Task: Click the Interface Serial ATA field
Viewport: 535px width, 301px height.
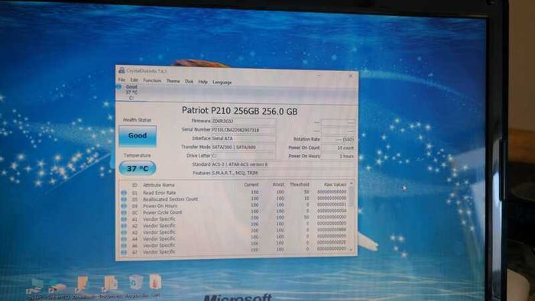Action: 243,138
